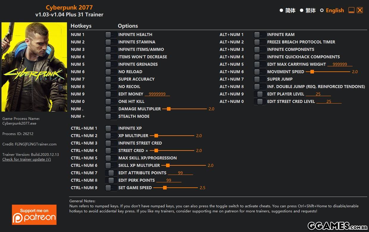The width and height of the screenshot is (369, 232).
Task: Select 繁体 language option
Action: pyautogui.click(x=301, y=10)
